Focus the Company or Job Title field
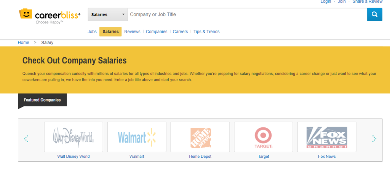 coord(247,15)
